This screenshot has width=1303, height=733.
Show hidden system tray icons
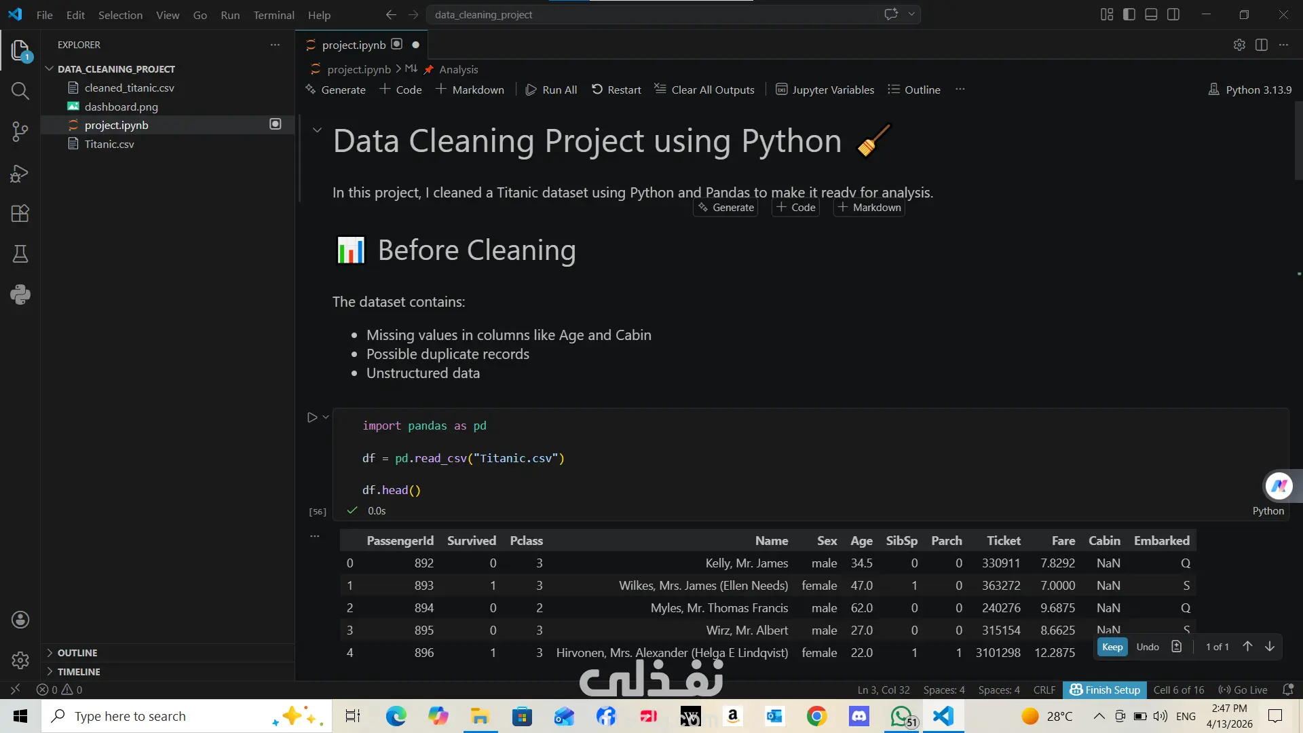click(x=1099, y=716)
